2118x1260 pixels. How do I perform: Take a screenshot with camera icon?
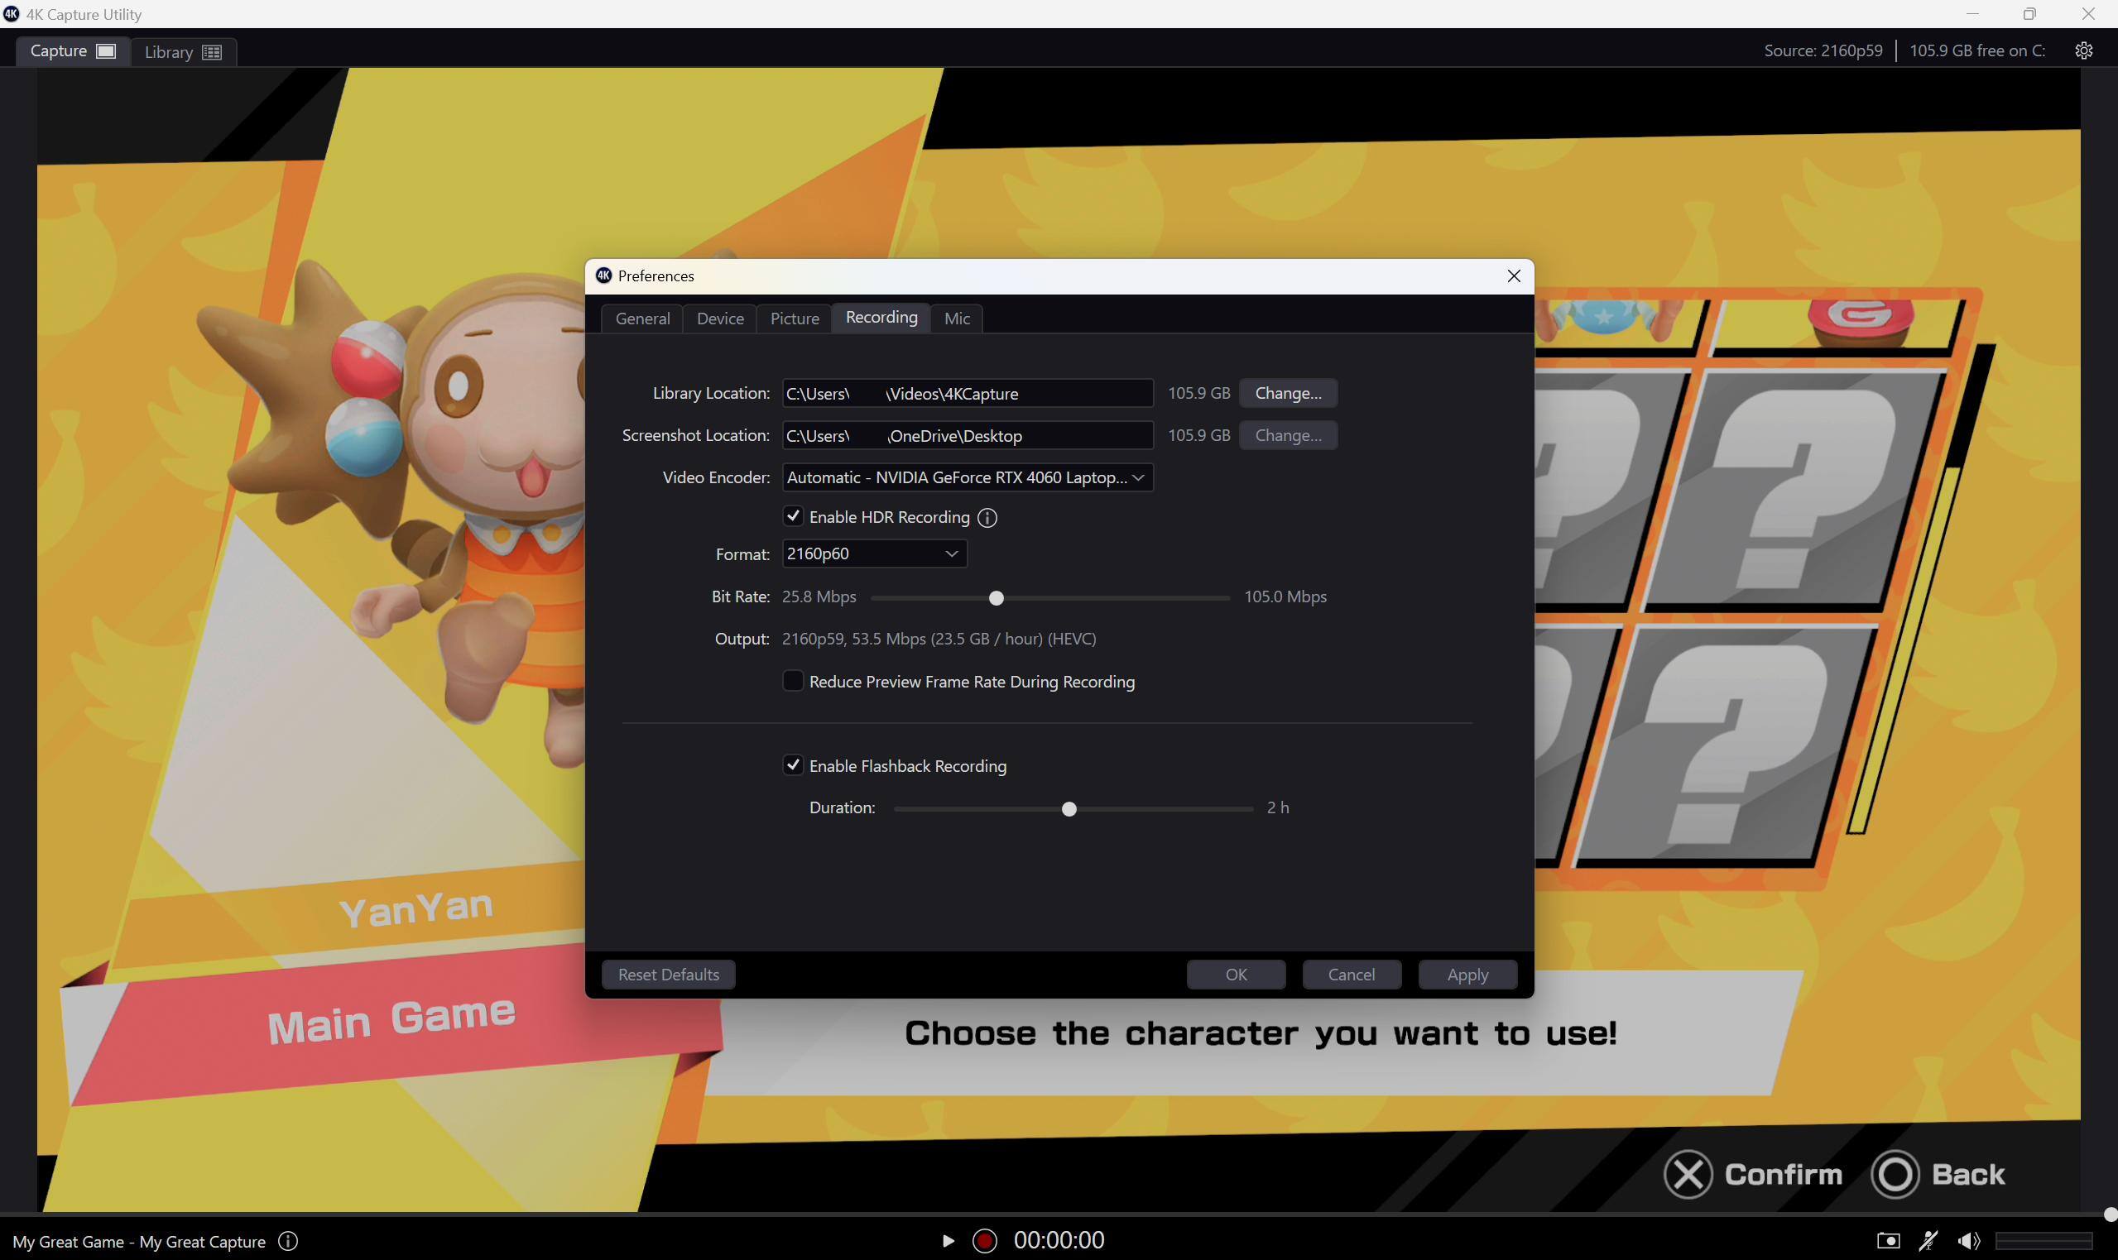click(x=1888, y=1240)
